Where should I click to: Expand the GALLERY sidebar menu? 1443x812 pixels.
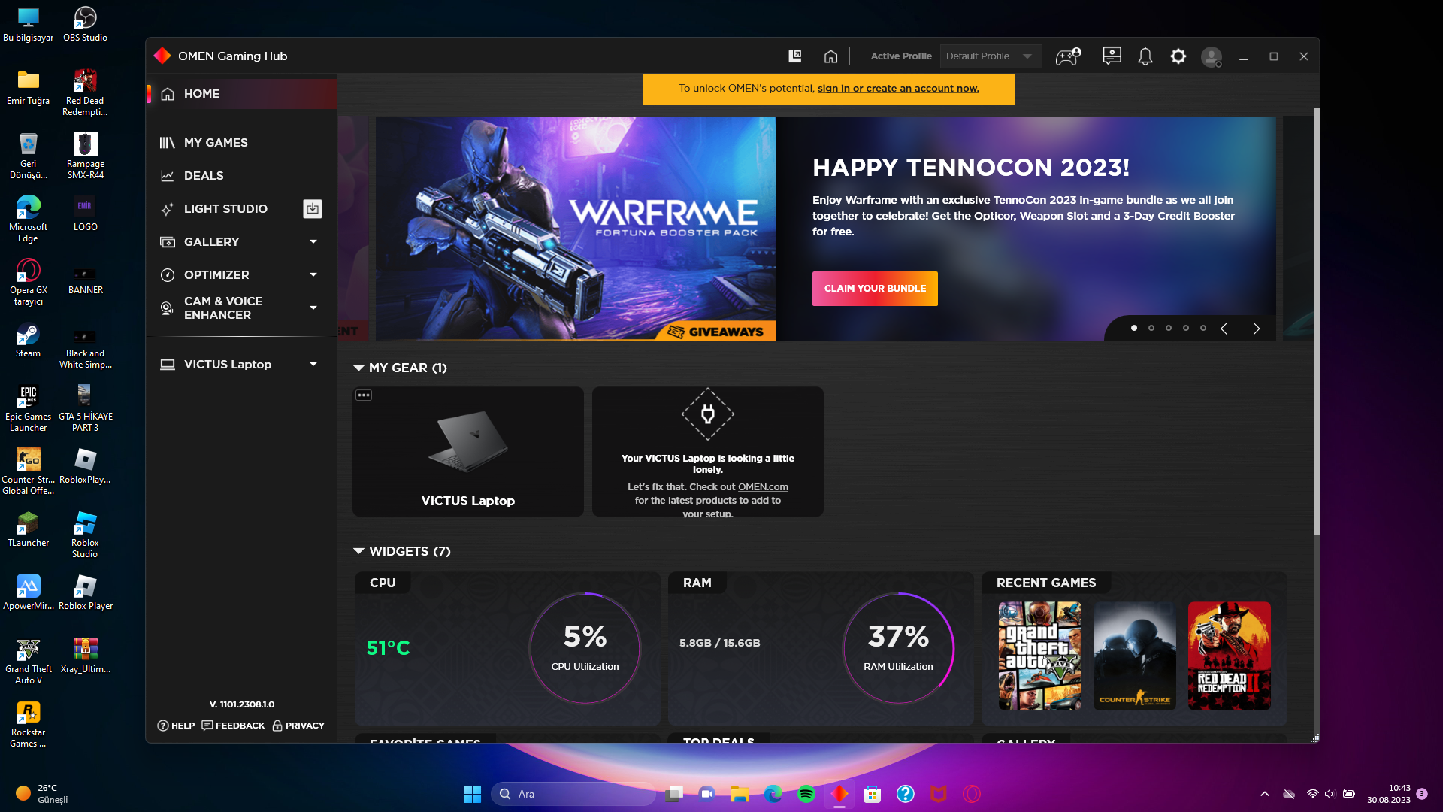click(313, 241)
